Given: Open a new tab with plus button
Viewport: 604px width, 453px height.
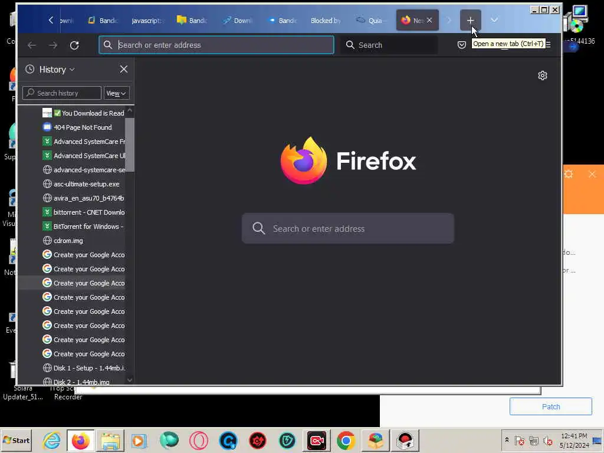Looking at the screenshot, I should pyautogui.click(x=470, y=20).
